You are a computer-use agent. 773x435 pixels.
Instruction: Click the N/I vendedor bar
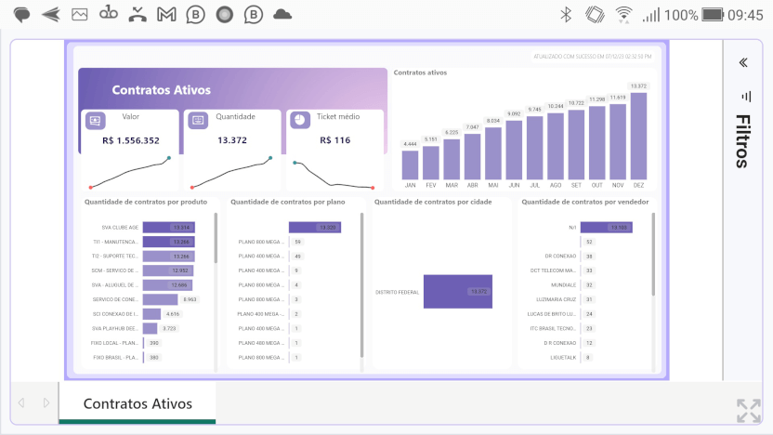coord(607,227)
